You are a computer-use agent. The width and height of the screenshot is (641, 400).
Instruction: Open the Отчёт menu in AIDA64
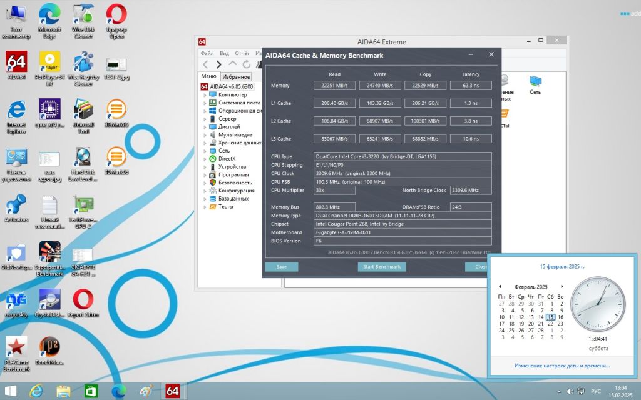click(x=242, y=53)
